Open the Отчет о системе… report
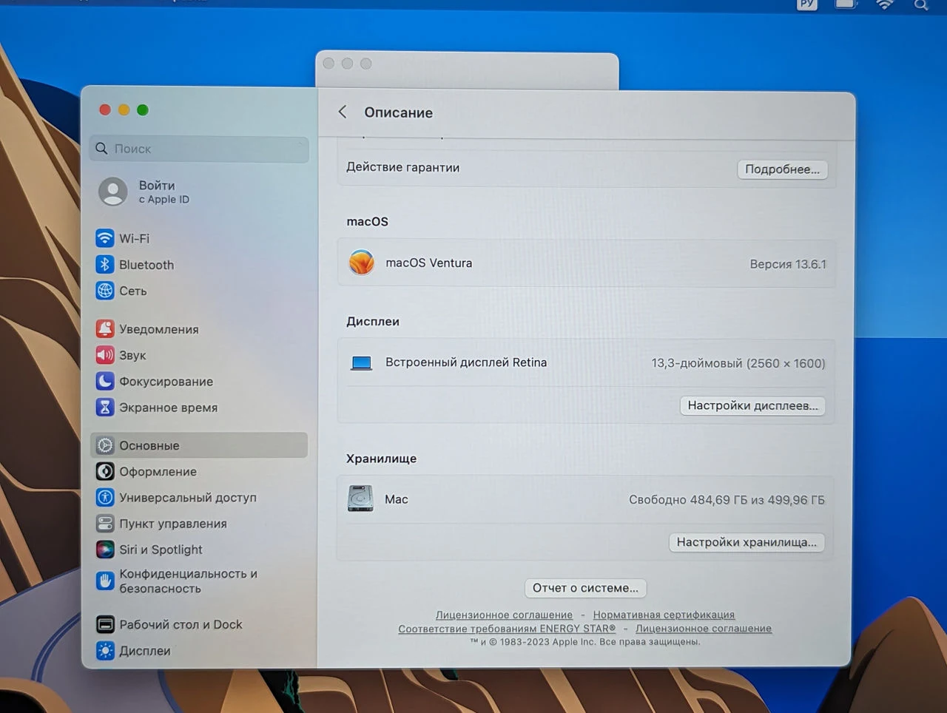The image size is (947, 713). 585,588
